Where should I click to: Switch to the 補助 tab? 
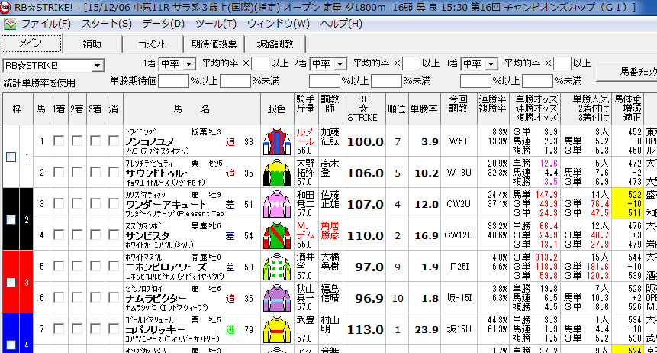(92, 44)
